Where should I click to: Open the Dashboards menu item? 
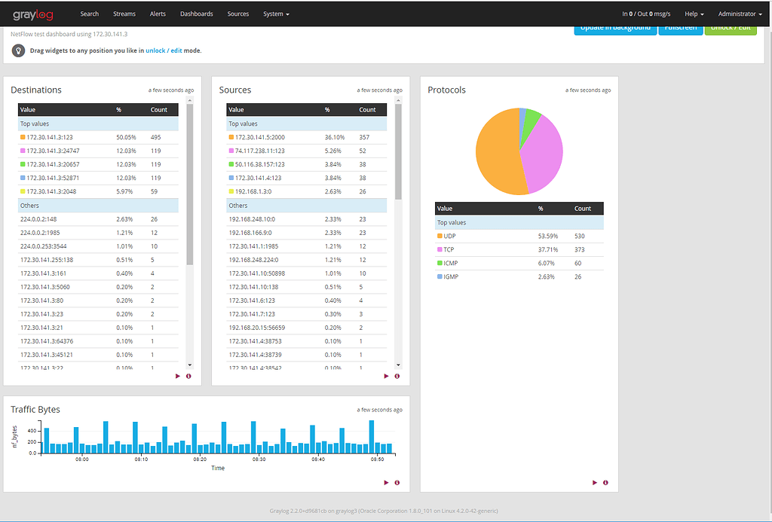pyautogui.click(x=197, y=14)
